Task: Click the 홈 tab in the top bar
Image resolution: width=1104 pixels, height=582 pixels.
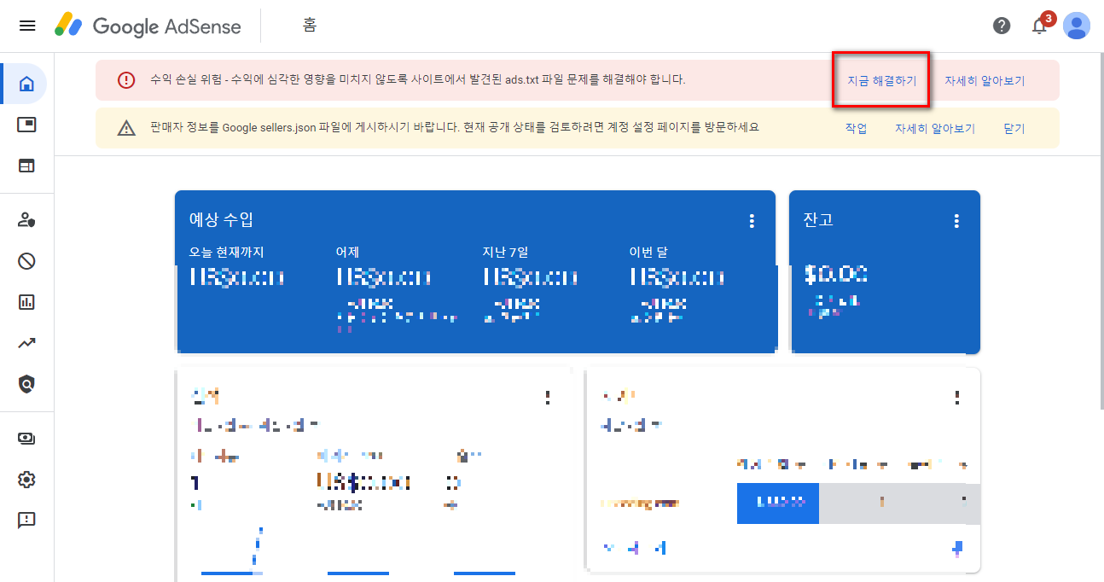Action: pyautogui.click(x=309, y=26)
